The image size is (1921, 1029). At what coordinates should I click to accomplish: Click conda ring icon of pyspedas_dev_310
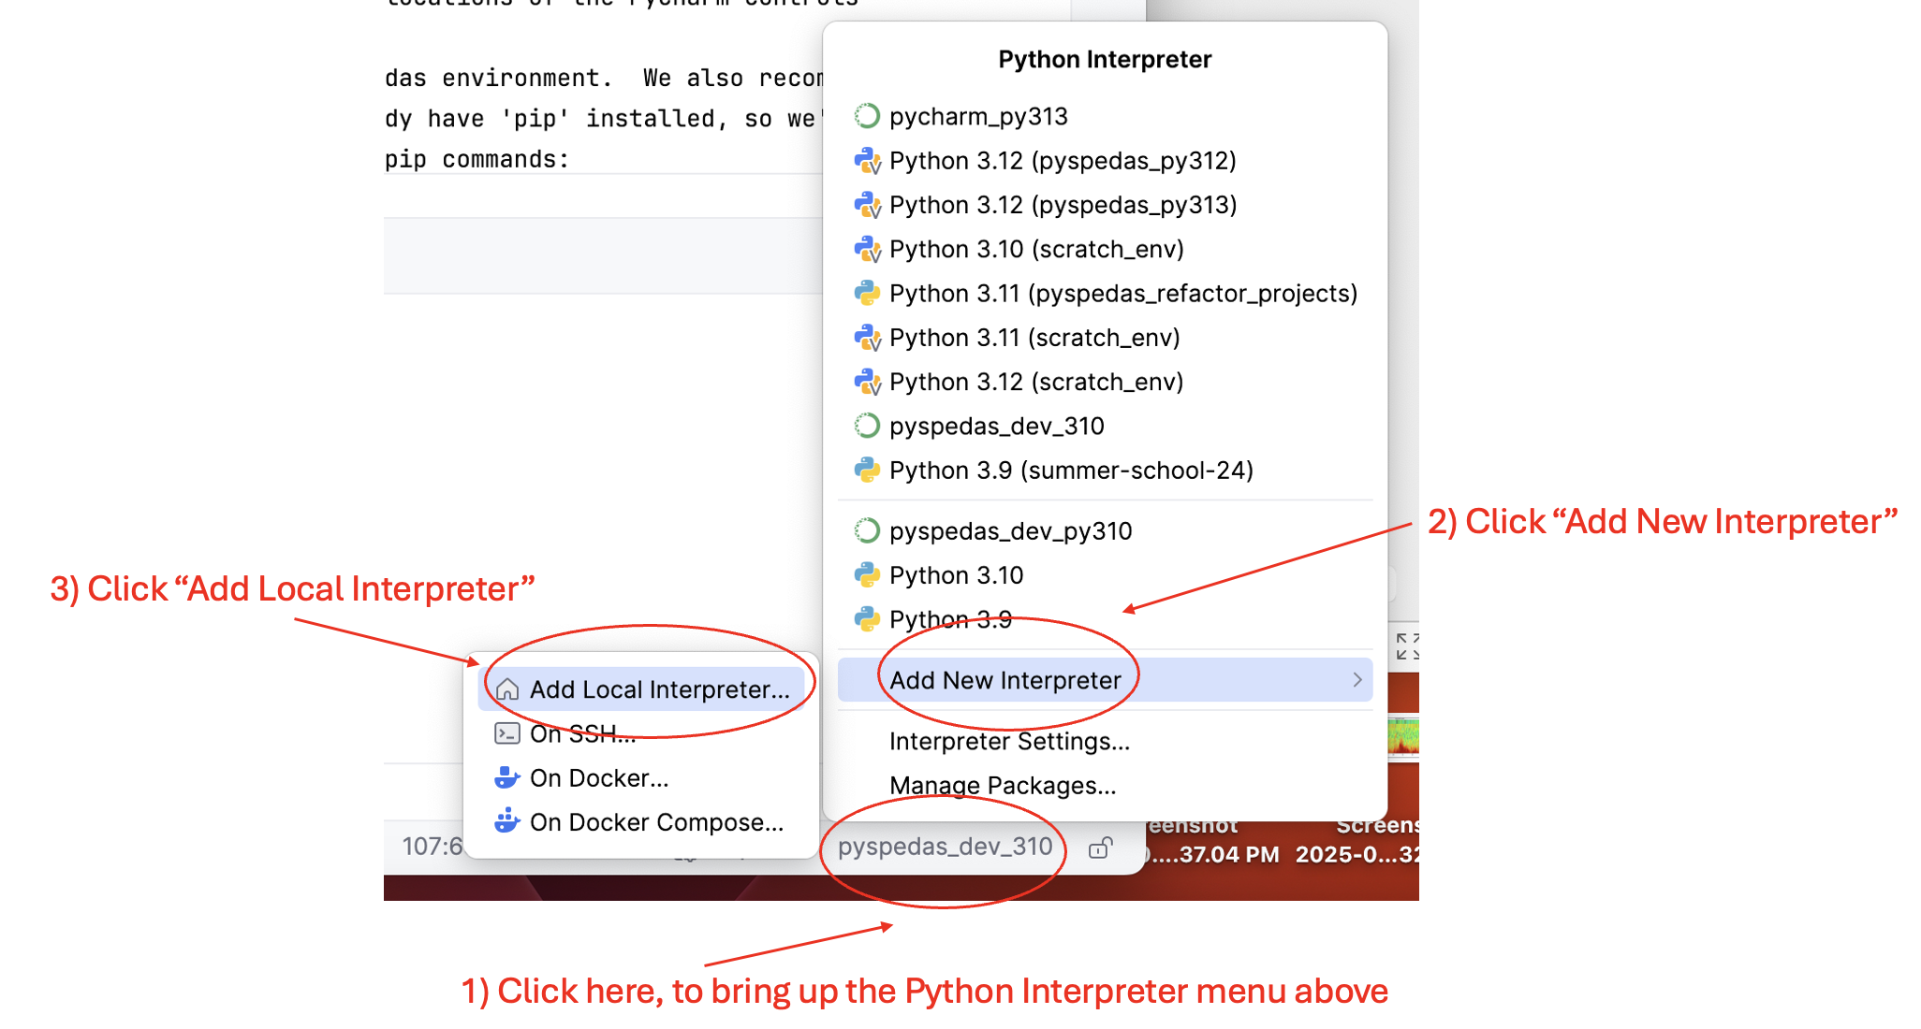pos(867,427)
